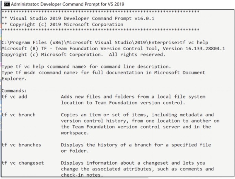
Task: Click the 'tf vc changeset' command name
Action: (x=23, y=163)
